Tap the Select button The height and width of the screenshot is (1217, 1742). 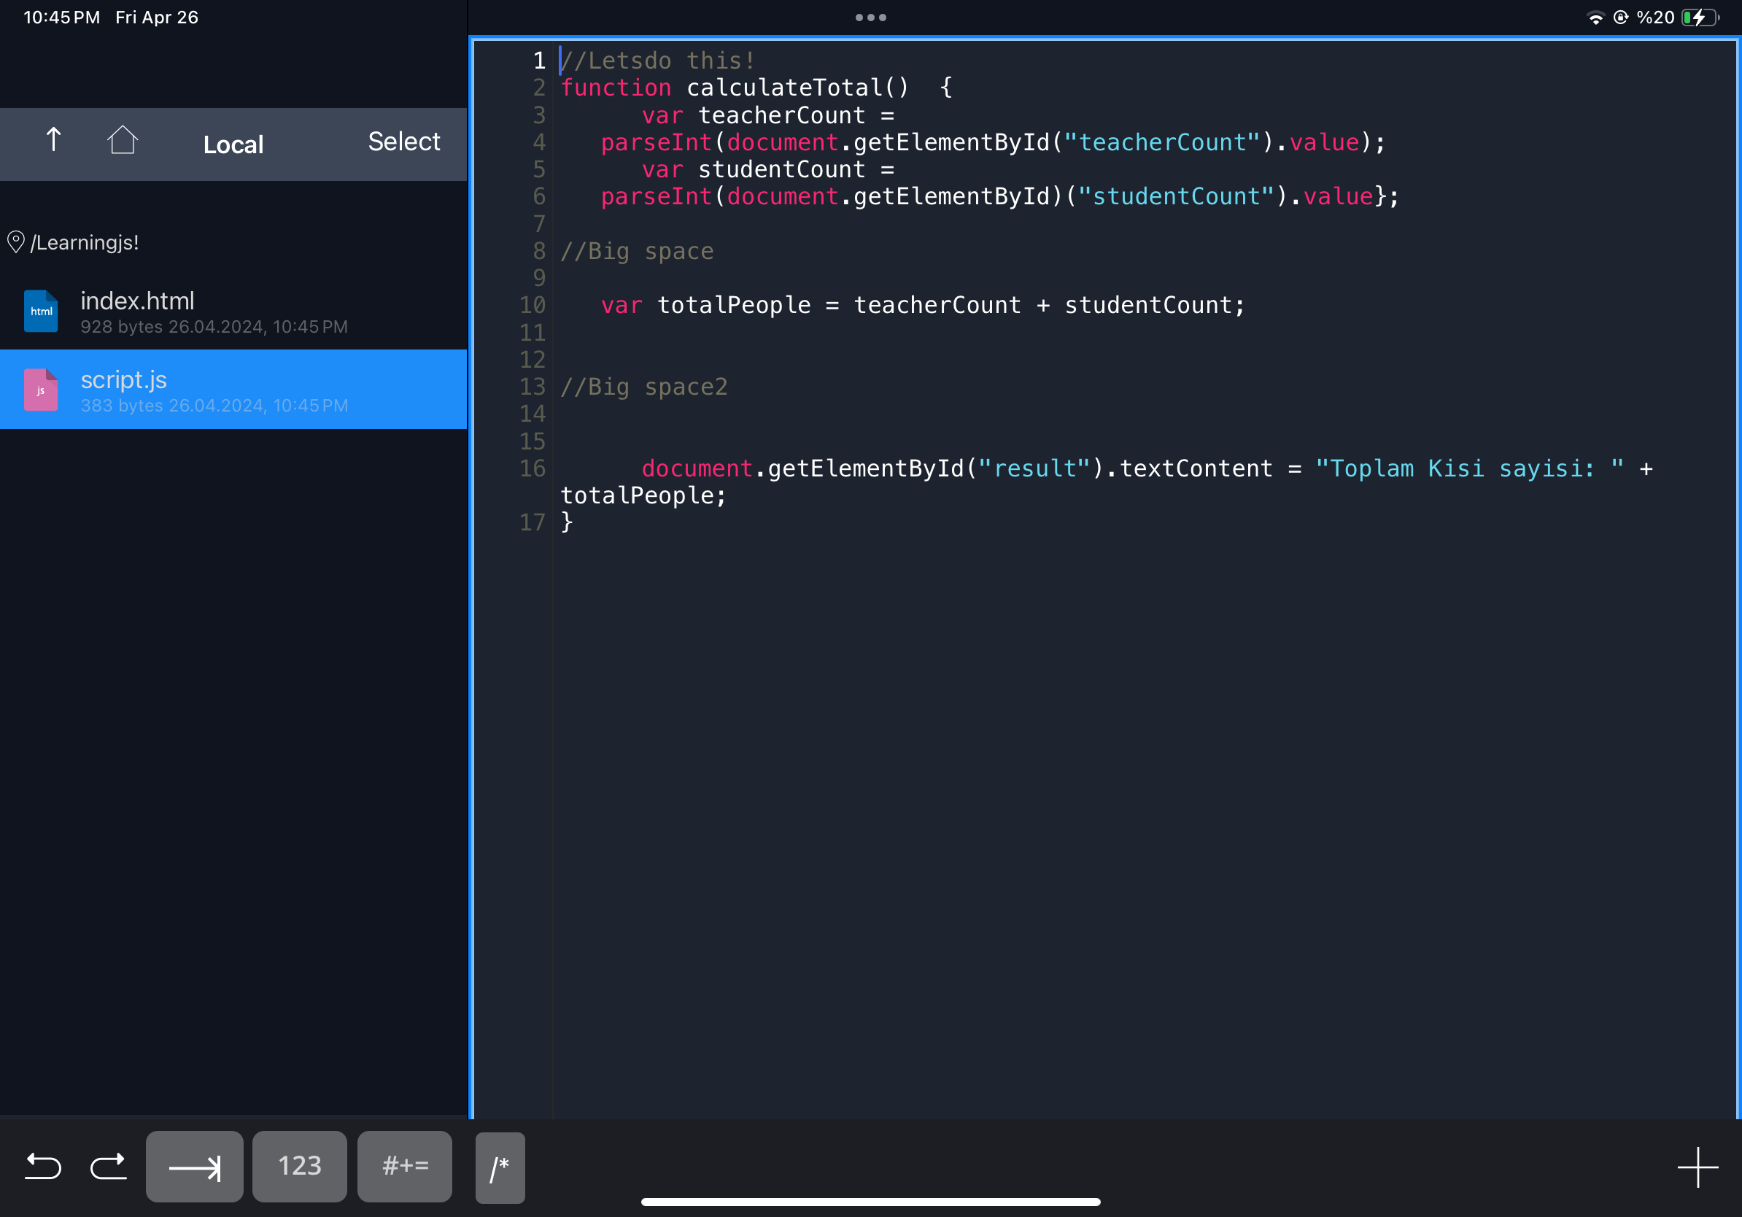click(404, 141)
